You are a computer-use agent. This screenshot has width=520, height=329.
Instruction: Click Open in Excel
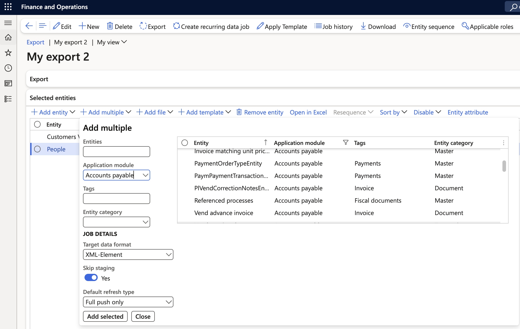click(x=308, y=112)
